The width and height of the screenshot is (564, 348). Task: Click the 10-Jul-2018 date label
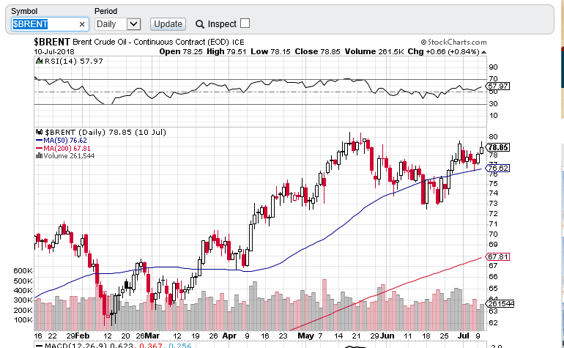tap(54, 52)
